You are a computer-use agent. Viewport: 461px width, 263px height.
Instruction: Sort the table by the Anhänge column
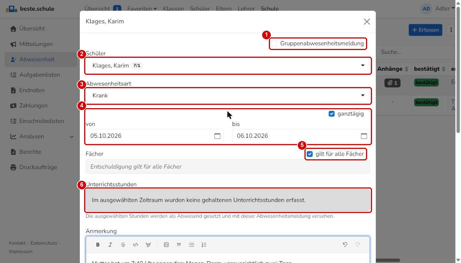point(392,69)
